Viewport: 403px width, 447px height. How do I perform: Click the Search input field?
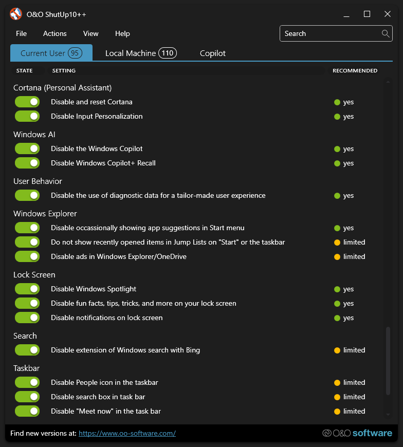coord(329,34)
